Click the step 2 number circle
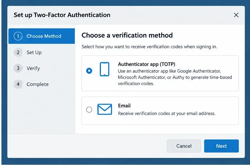The width and height of the screenshot is (250, 166). click(x=18, y=53)
